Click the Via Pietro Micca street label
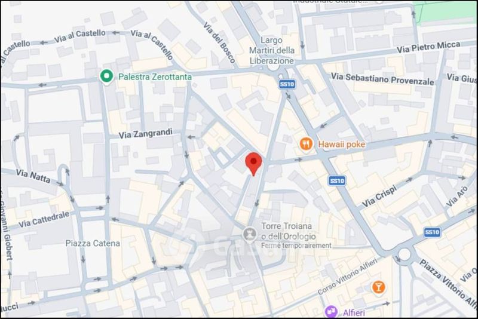This screenshot has height=319, width=478. tap(428, 47)
